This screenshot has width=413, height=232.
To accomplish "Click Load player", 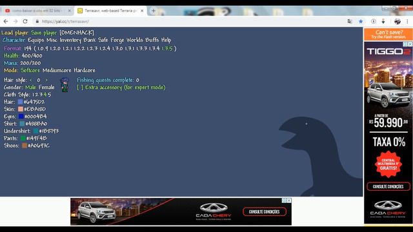I will 15,33.
